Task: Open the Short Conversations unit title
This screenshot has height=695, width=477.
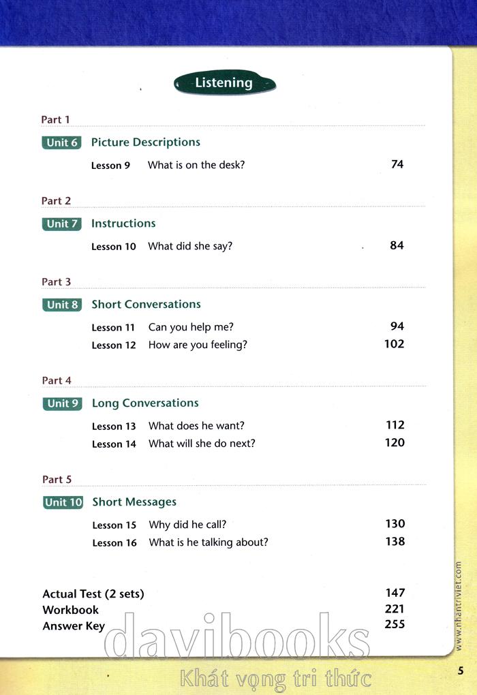Action: (147, 305)
